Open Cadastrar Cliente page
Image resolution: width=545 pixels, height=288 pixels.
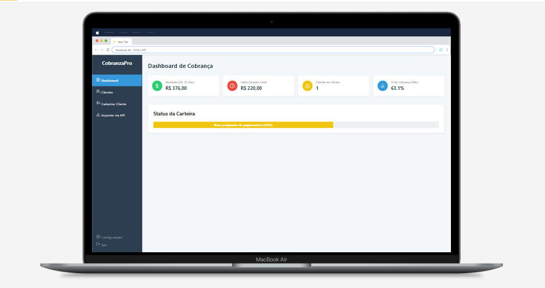tap(113, 104)
